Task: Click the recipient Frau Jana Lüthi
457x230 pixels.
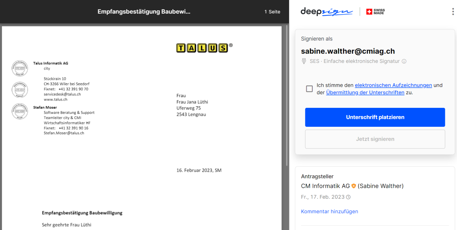Action: [192, 102]
